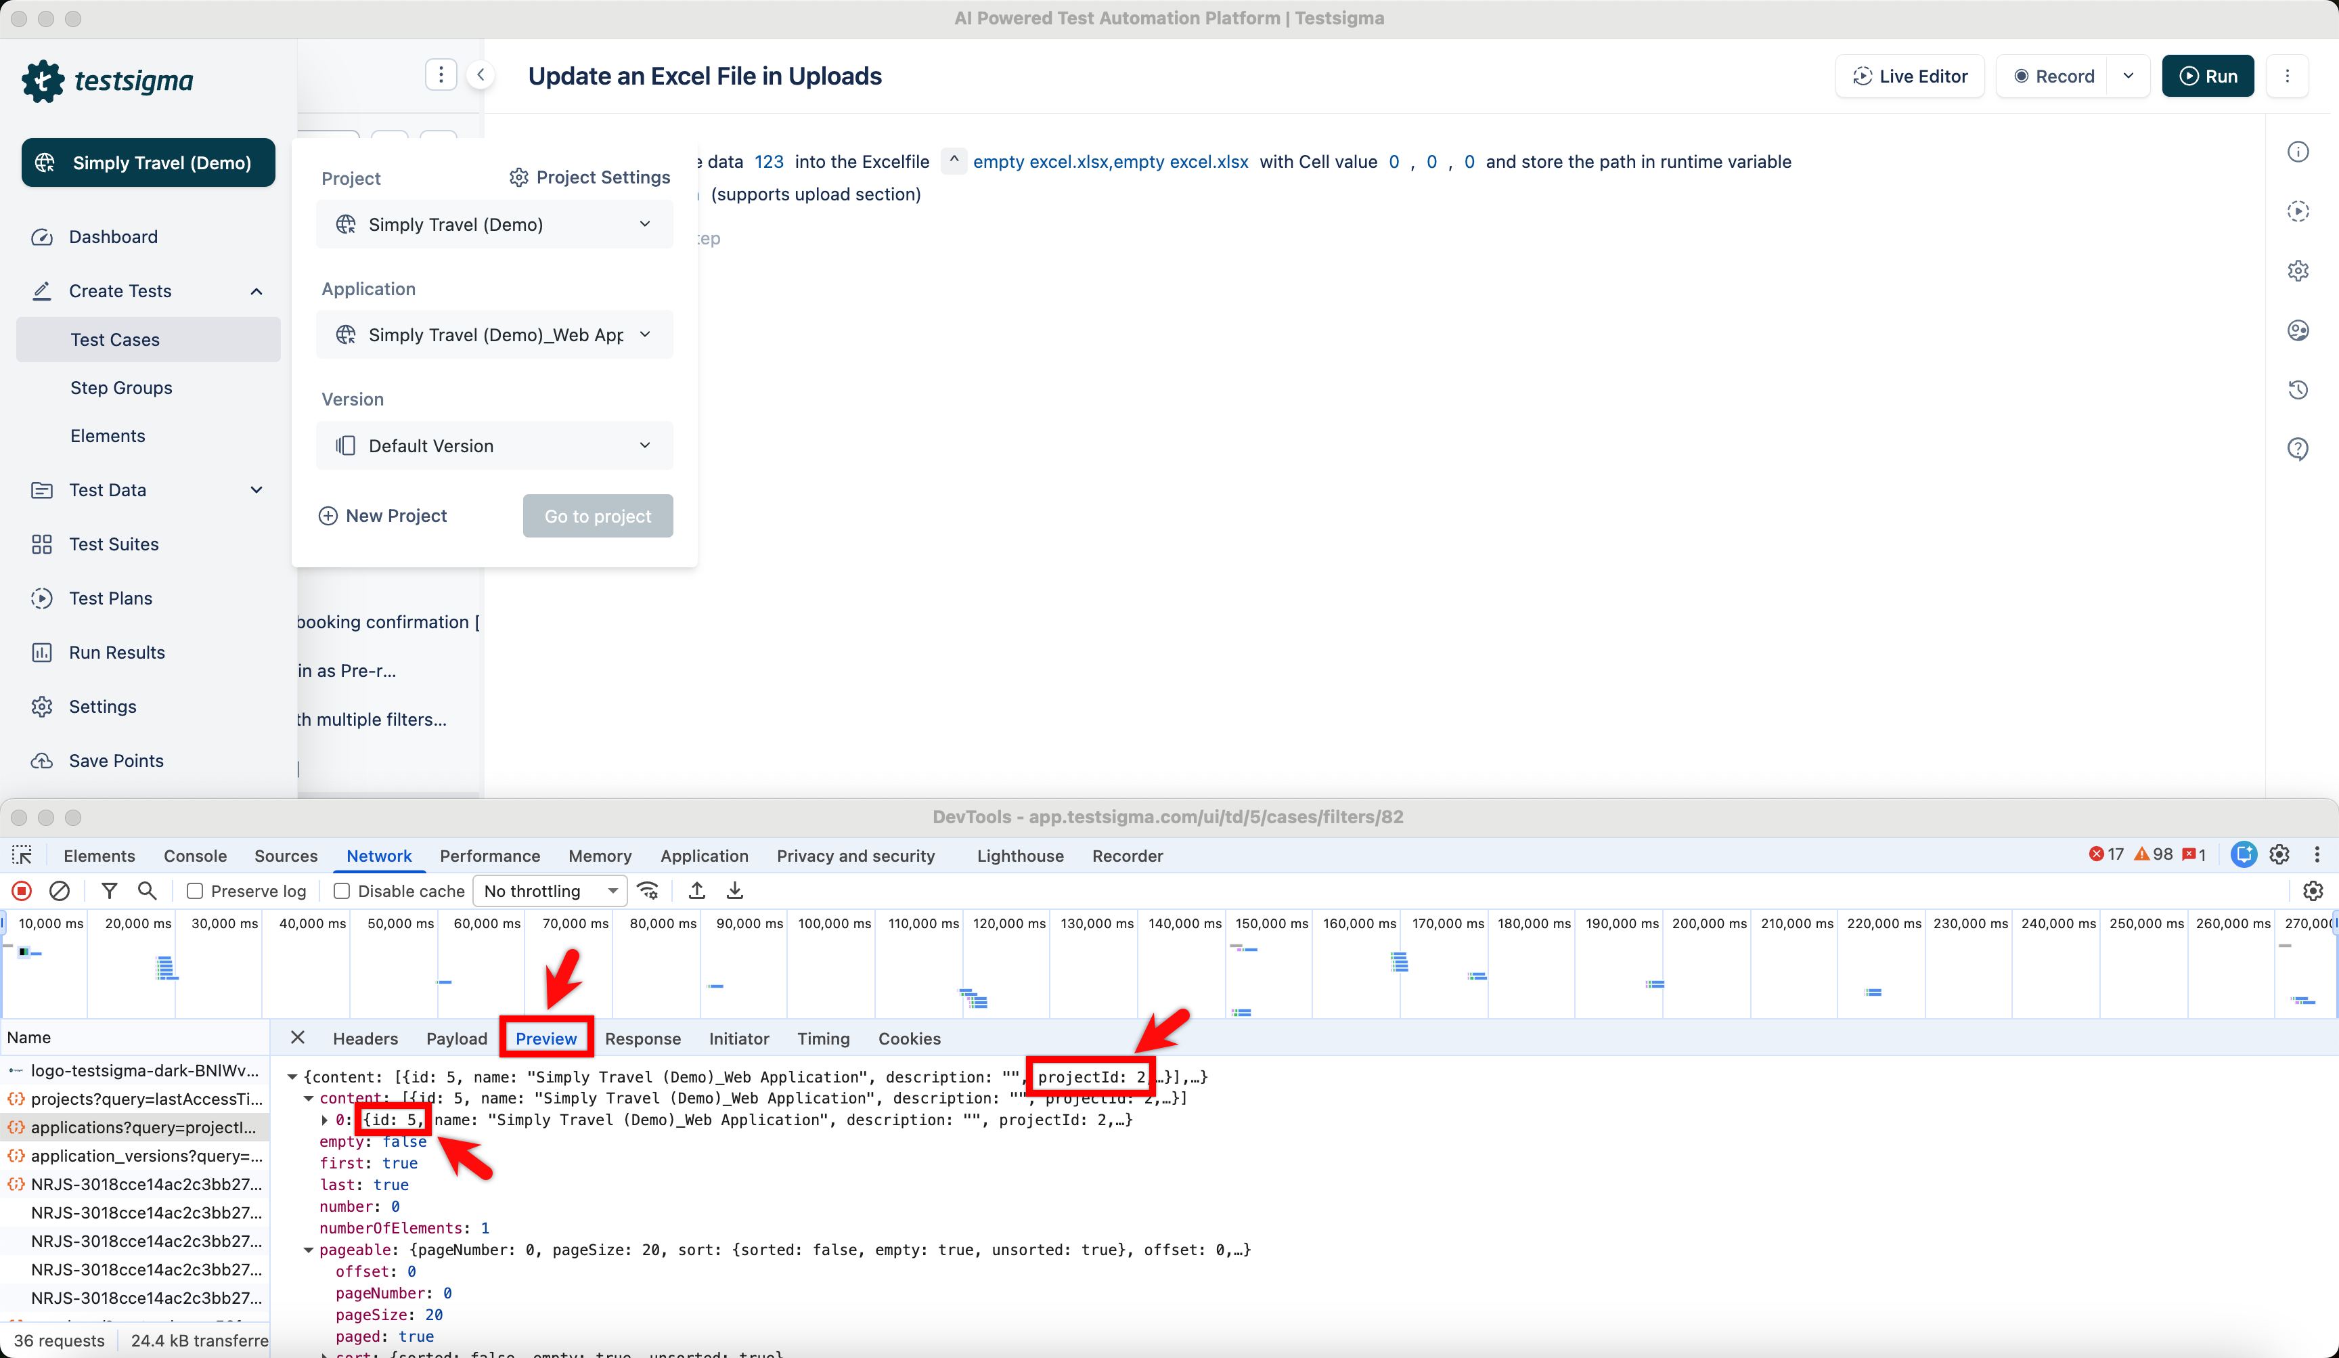Open the network search magnifier icon
This screenshot has width=2339, height=1358.
[x=147, y=890]
